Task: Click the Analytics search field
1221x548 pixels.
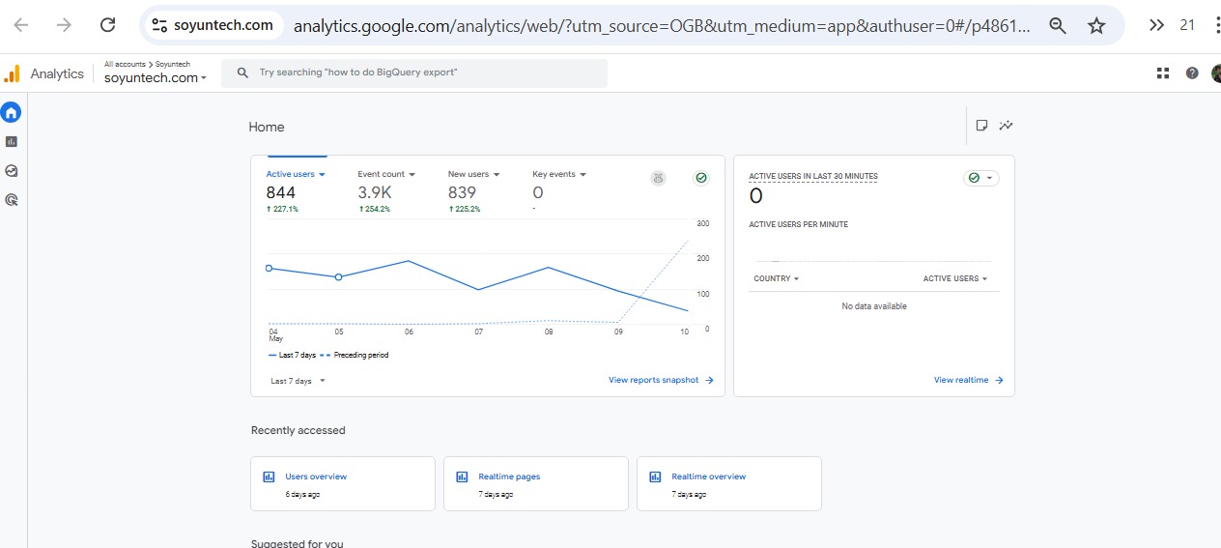Action: (x=414, y=72)
